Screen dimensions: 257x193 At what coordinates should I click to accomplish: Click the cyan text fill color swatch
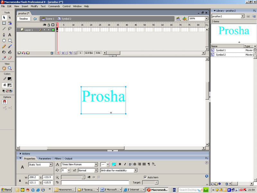(x=113, y=164)
